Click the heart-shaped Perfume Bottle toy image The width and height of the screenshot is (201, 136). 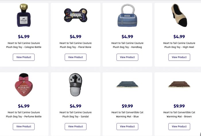[24, 85]
